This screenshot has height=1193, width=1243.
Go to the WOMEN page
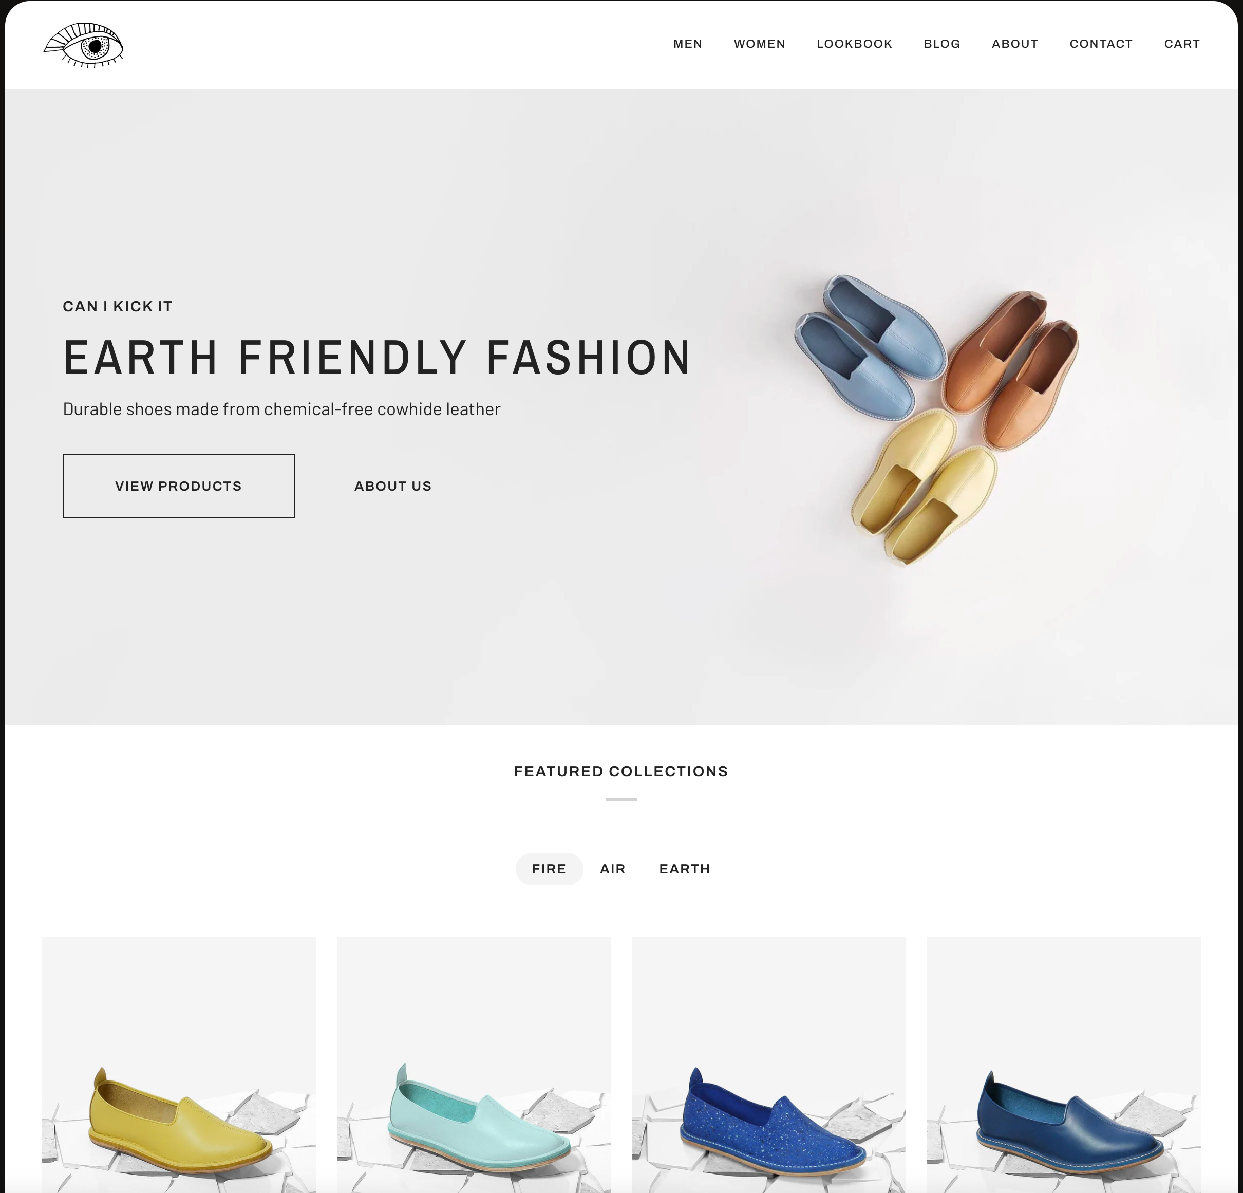[x=759, y=44]
